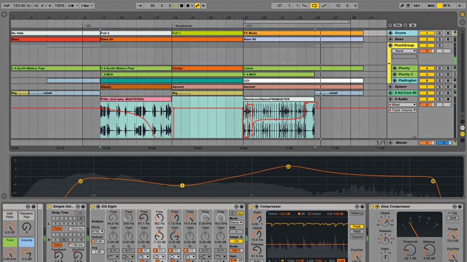Adjust the 9 Audio track volume slider
This screenshot has height=262, width=467.
tap(426, 105)
